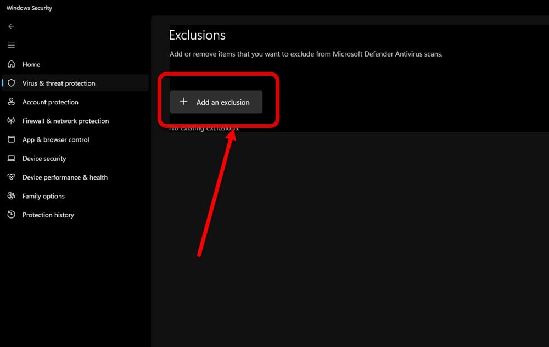Click the Add an exclusion button
Image resolution: width=549 pixels, height=347 pixels.
[216, 102]
